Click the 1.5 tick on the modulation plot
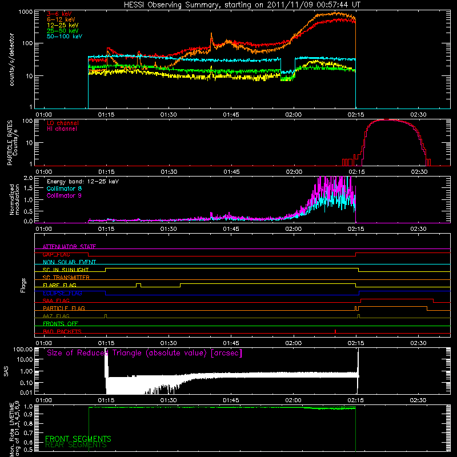Image resolution: width=457 pixels, height=457 pixels. 28,189
